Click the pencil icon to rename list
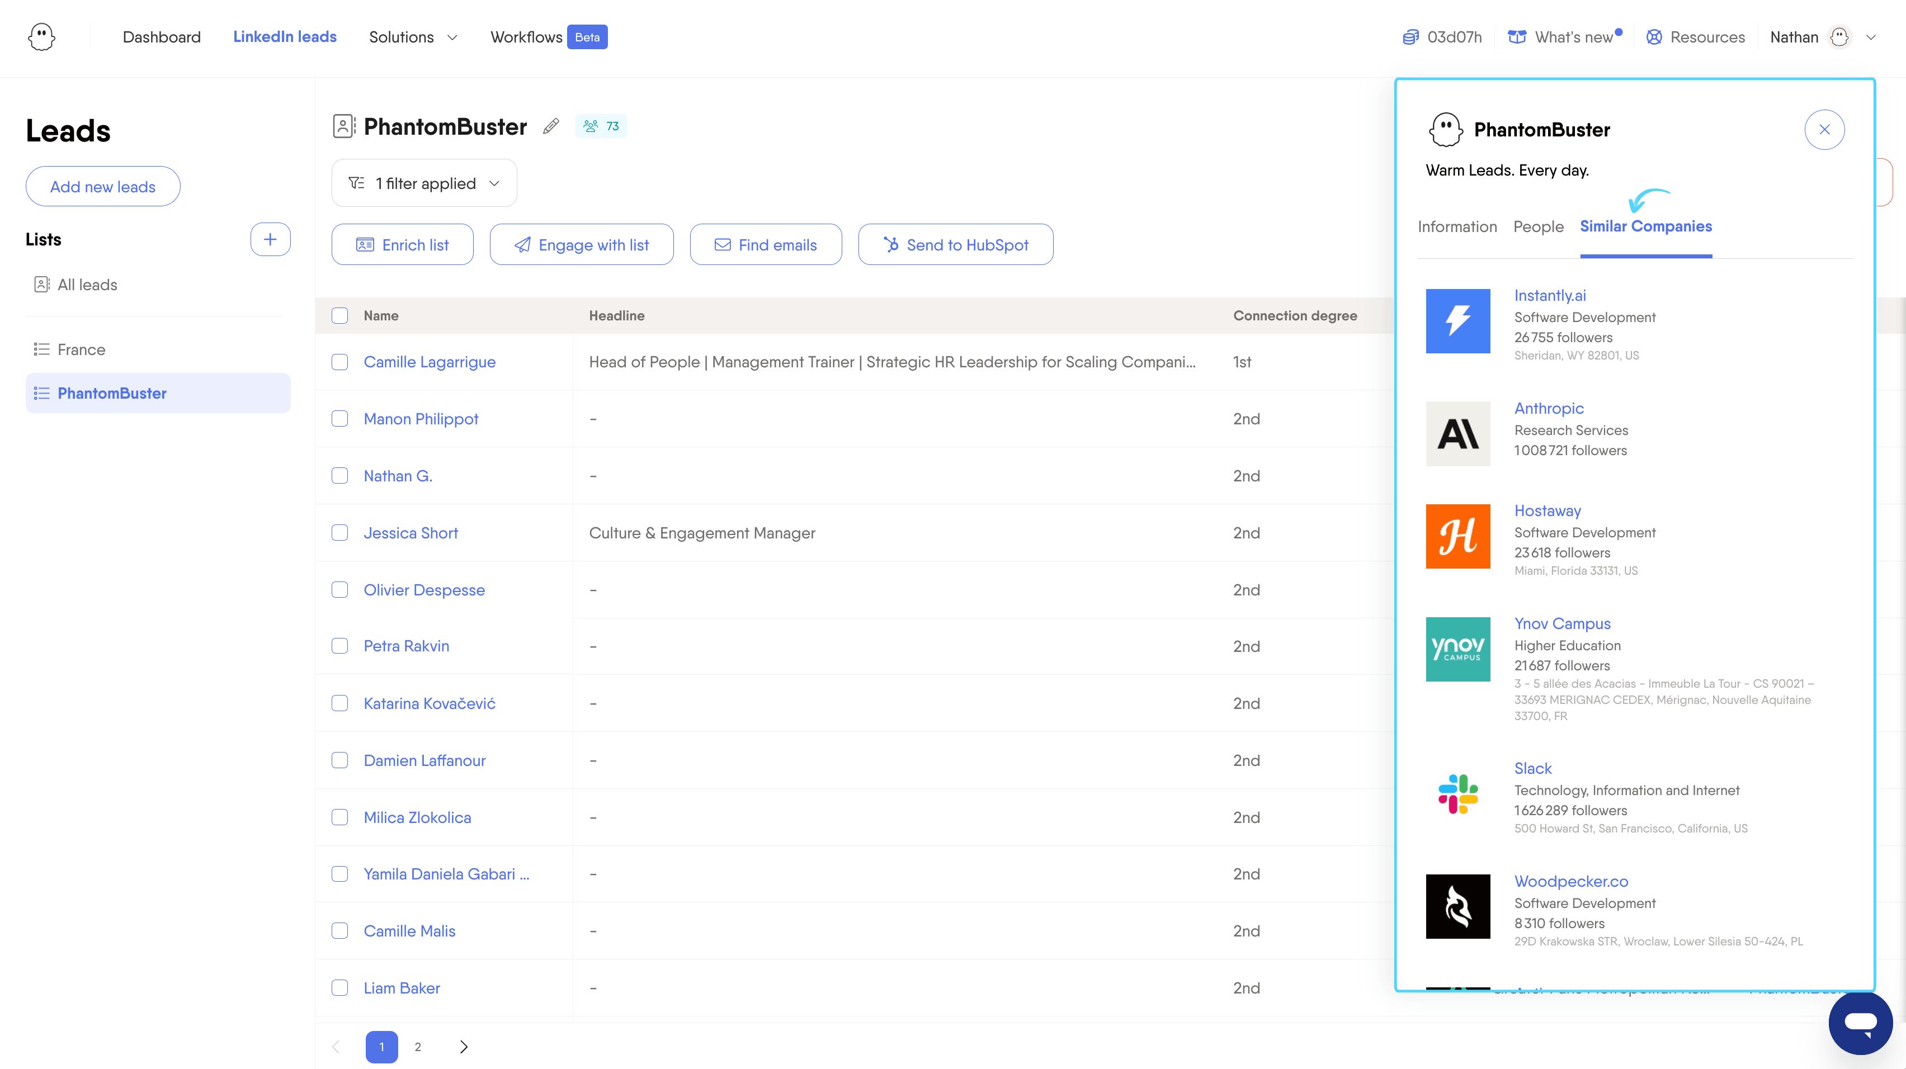The height and width of the screenshot is (1069, 1906). pos(550,126)
